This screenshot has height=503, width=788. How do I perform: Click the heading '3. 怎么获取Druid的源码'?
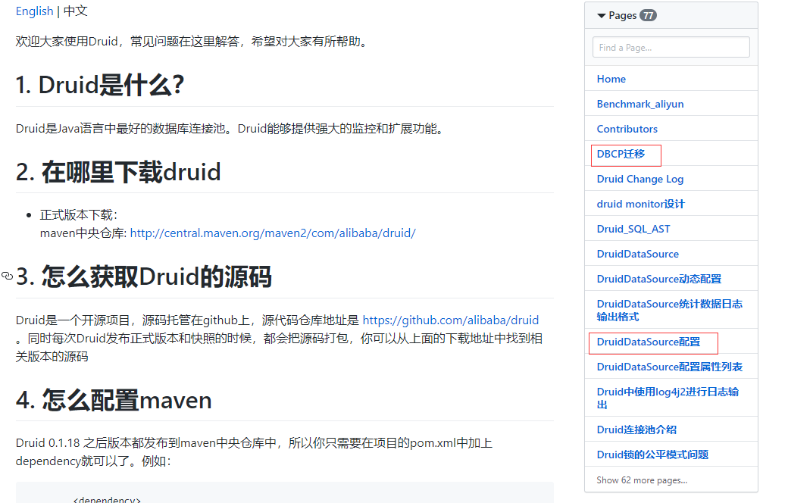[144, 276]
